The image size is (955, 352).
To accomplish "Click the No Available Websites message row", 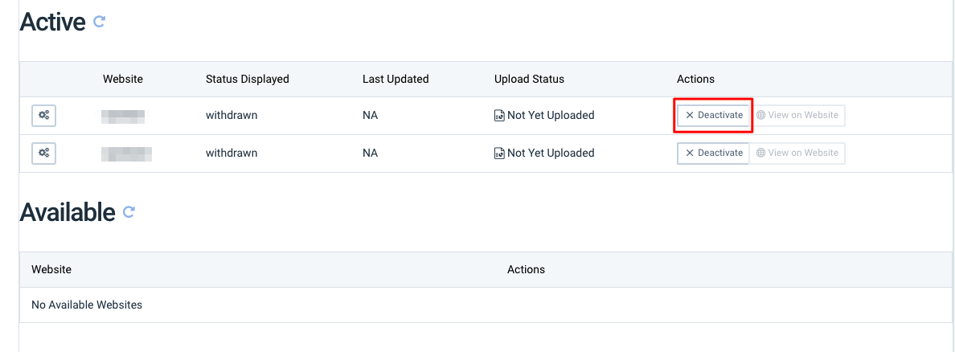I will click(x=87, y=305).
